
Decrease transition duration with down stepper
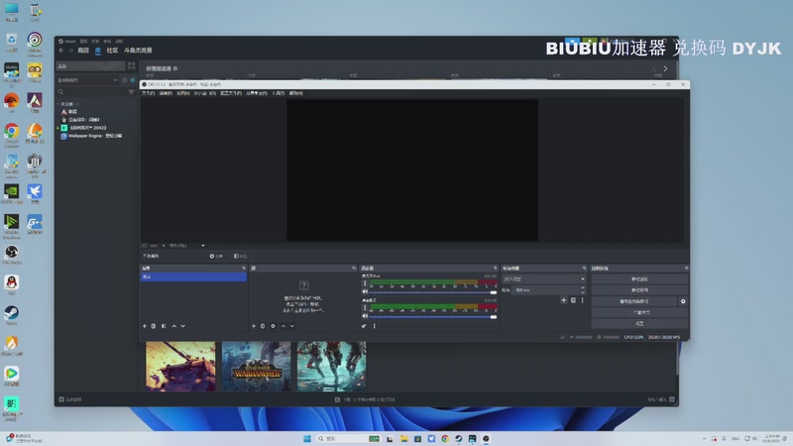coord(583,292)
